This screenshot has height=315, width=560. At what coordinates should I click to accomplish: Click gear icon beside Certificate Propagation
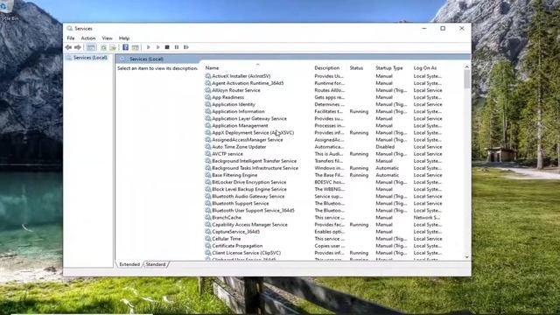[x=208, y=246]
